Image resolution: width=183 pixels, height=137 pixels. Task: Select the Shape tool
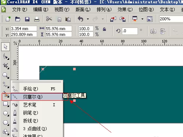(x=5, y=57)
